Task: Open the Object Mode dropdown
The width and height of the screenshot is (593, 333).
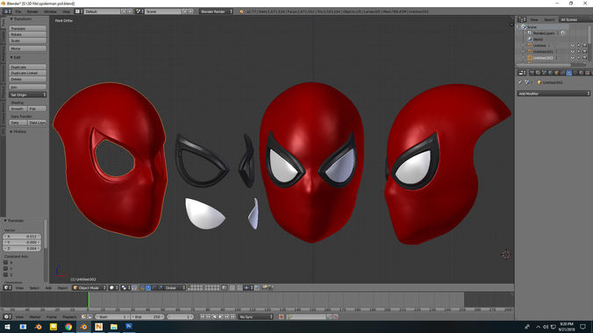Action: click(89, 287)
